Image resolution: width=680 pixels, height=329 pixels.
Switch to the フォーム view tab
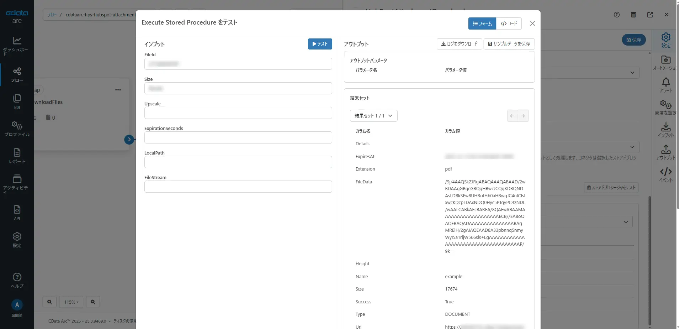482,23
